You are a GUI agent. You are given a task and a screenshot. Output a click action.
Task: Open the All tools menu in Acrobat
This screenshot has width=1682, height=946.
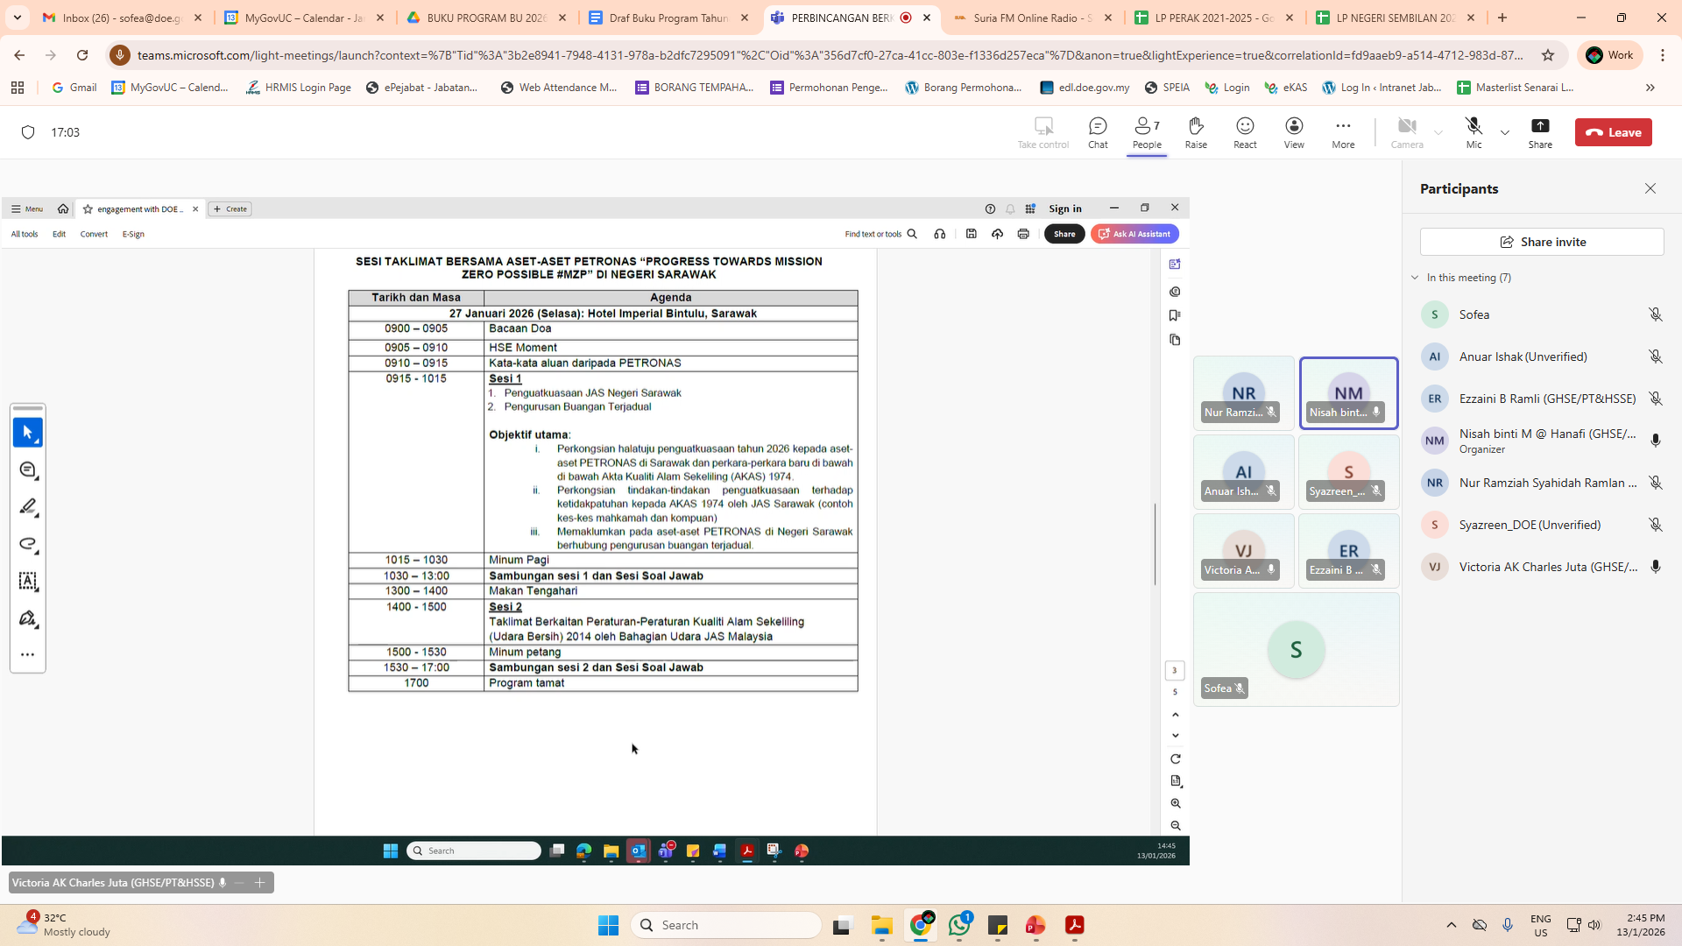[25, 234]
